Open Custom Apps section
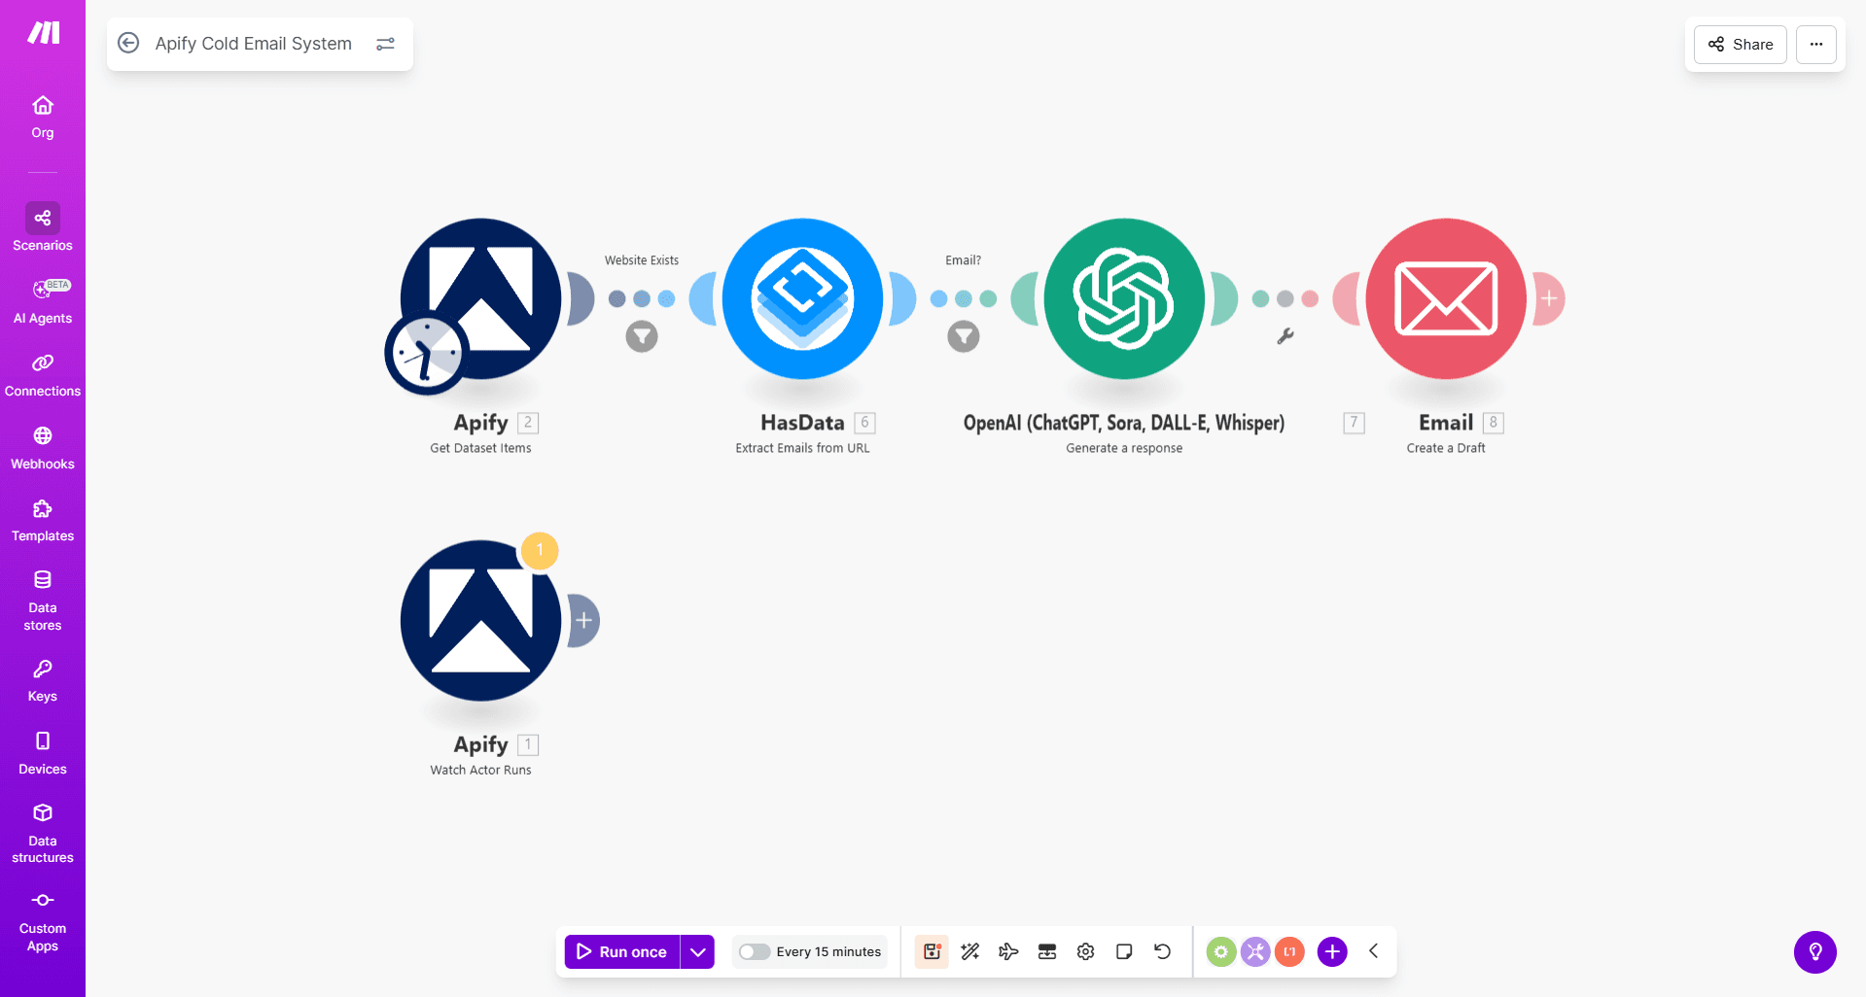The image size is (1866, 997). tap(43, 921)
